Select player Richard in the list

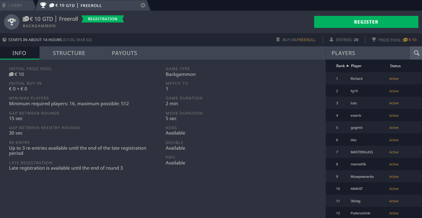[x=356, y=79]
